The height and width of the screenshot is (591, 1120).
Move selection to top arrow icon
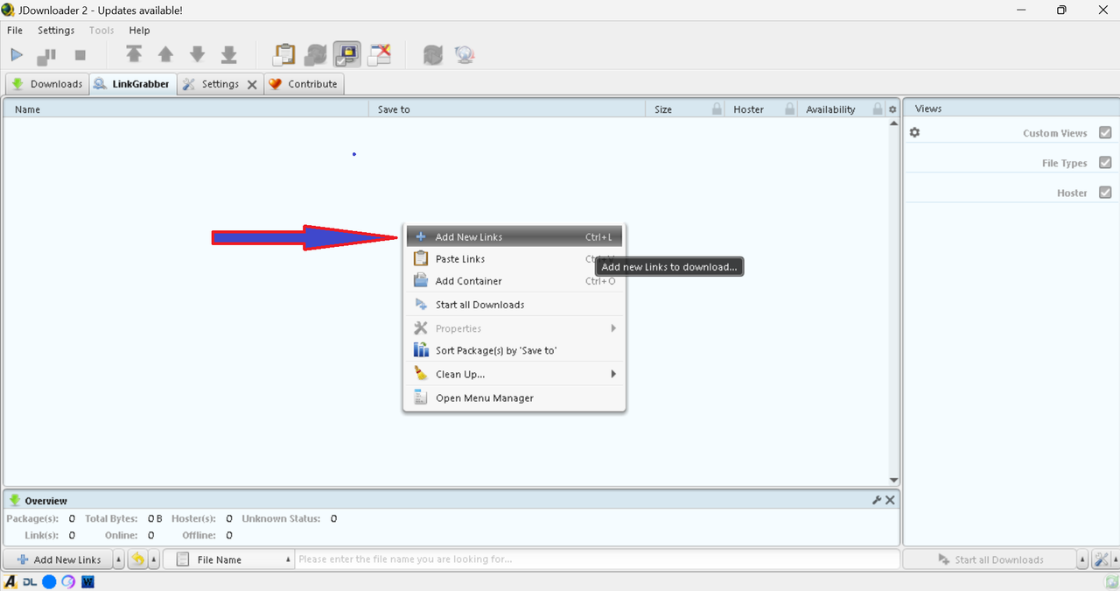pos(134,54)
